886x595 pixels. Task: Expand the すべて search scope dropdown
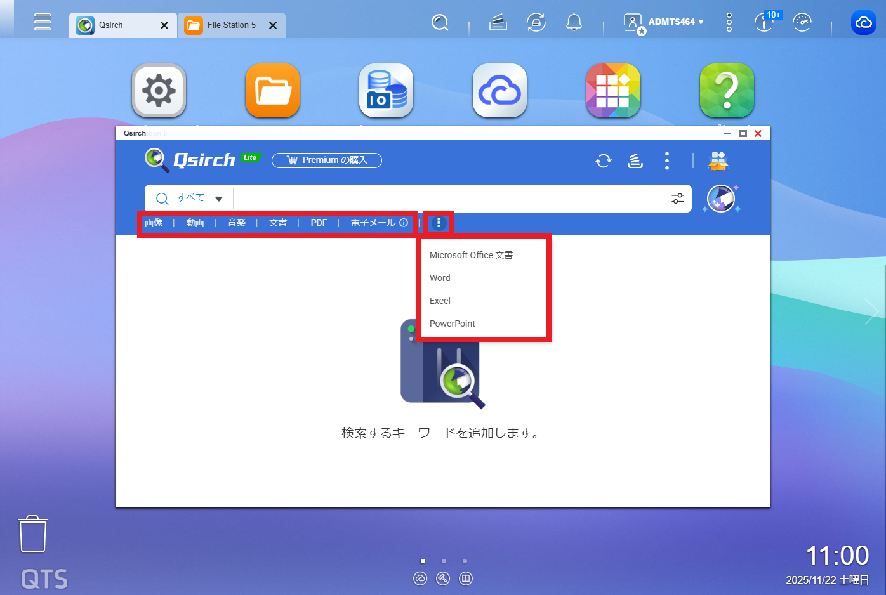pyautogui.click(x=199, y=199)
